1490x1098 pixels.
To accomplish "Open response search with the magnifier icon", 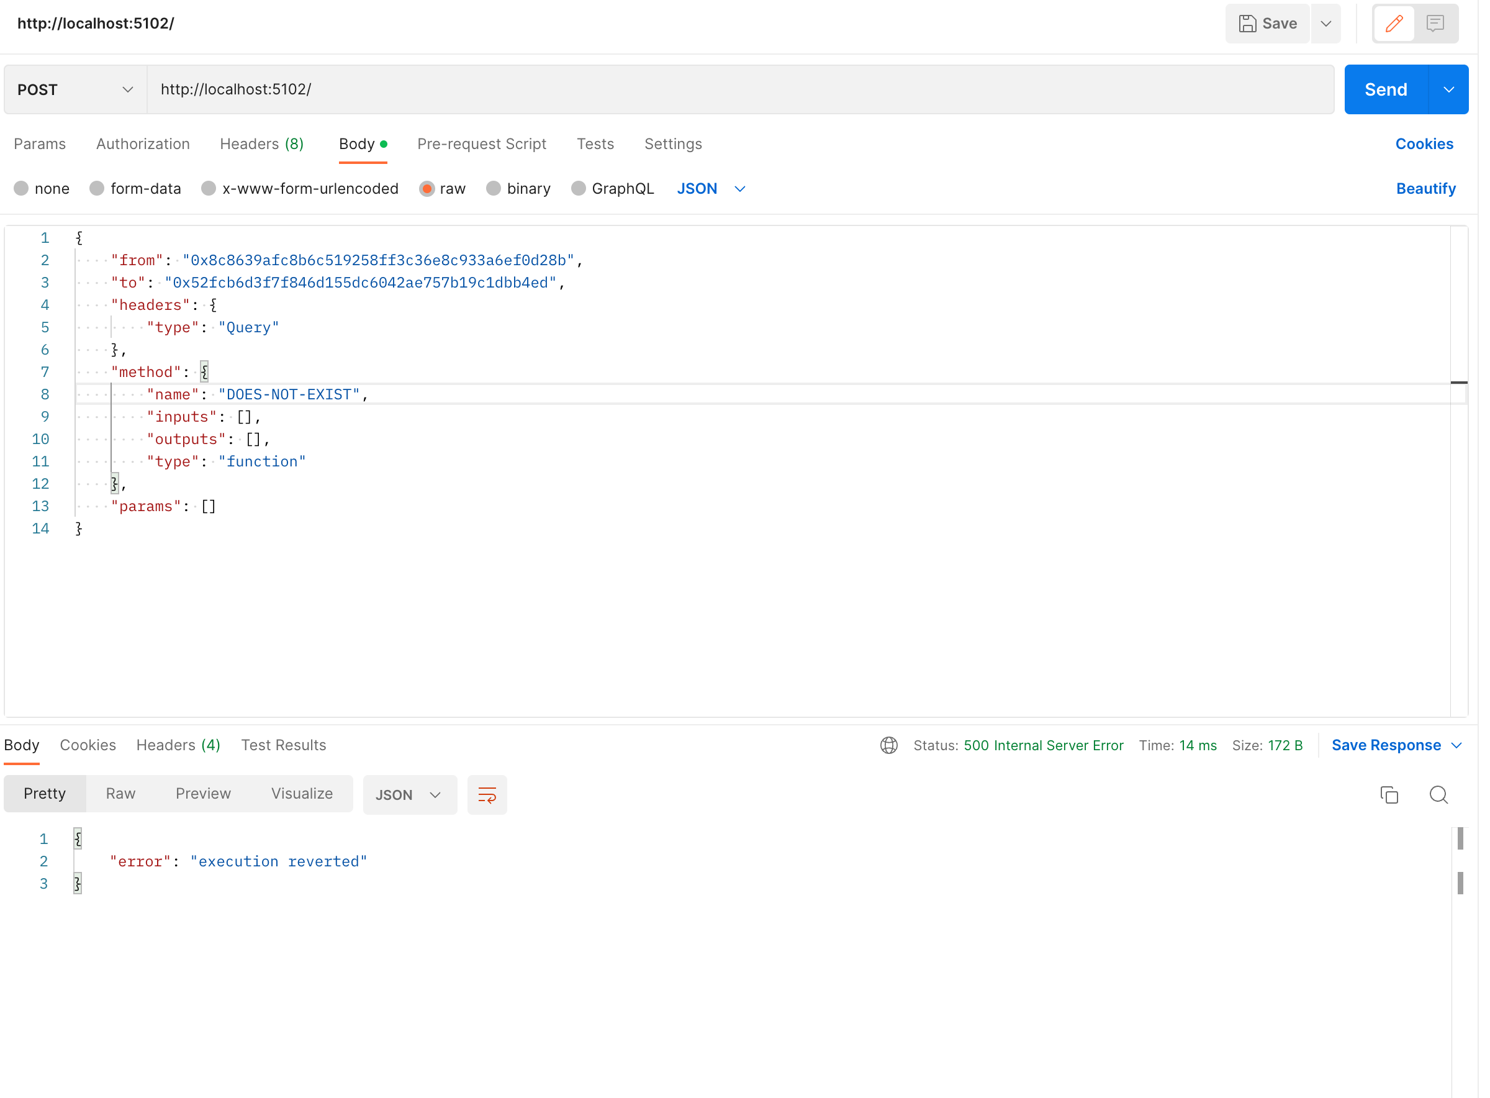I will click(1439, 794).
